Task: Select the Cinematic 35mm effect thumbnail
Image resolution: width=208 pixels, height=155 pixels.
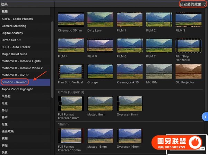Action: [x=71, y=20]
